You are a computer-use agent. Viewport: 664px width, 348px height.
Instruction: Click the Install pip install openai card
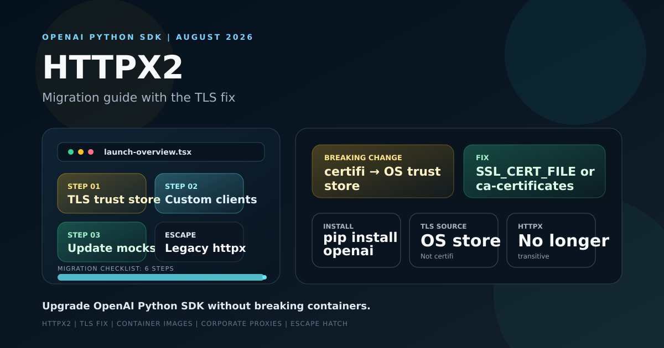coord(356,240)
